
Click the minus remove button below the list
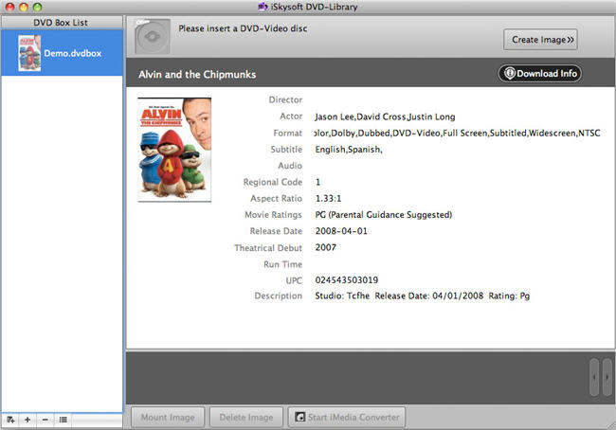click(45, 420)
